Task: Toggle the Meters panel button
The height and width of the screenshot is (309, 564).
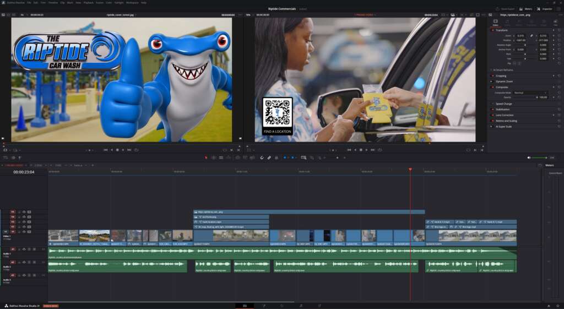Action: (525, 9)
